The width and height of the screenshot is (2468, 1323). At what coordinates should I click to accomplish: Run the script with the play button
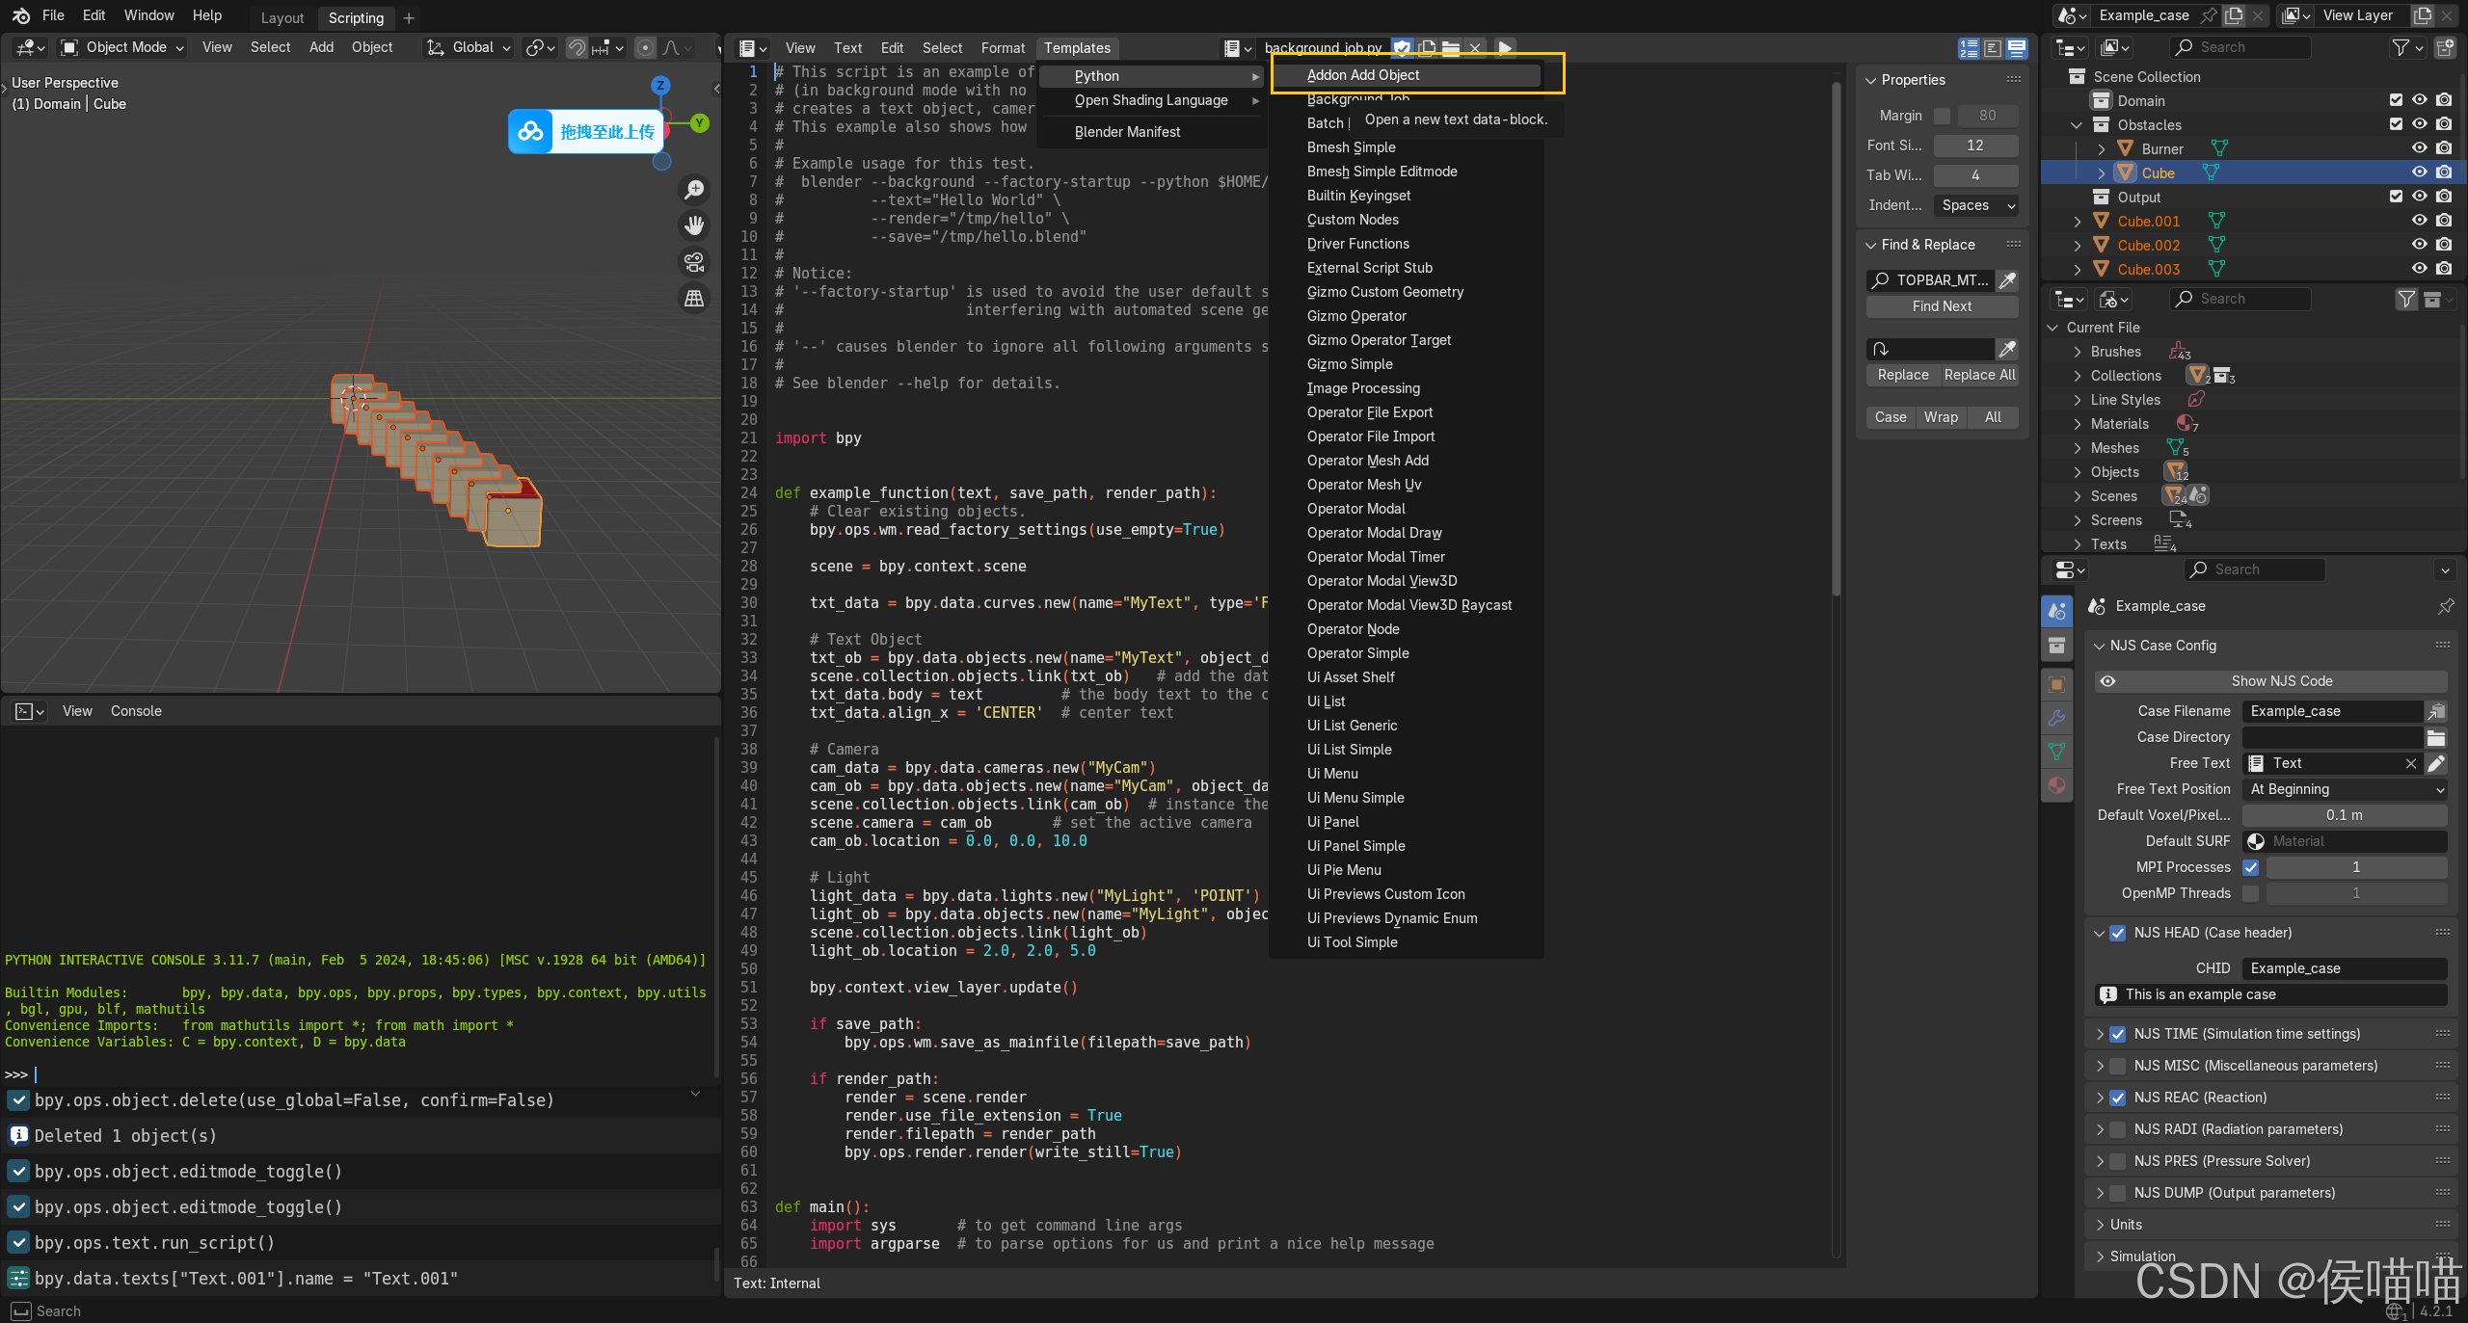[x=1504, y=47]
